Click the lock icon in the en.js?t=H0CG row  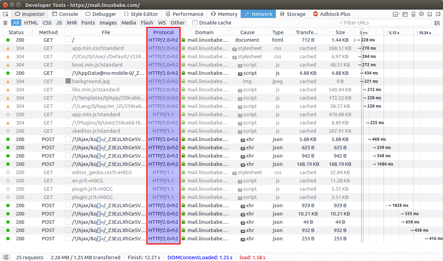tap(183, 181)
